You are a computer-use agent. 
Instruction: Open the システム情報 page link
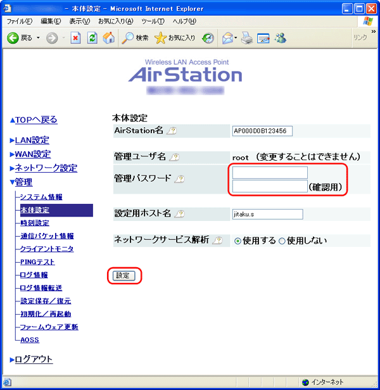point(41,197)
